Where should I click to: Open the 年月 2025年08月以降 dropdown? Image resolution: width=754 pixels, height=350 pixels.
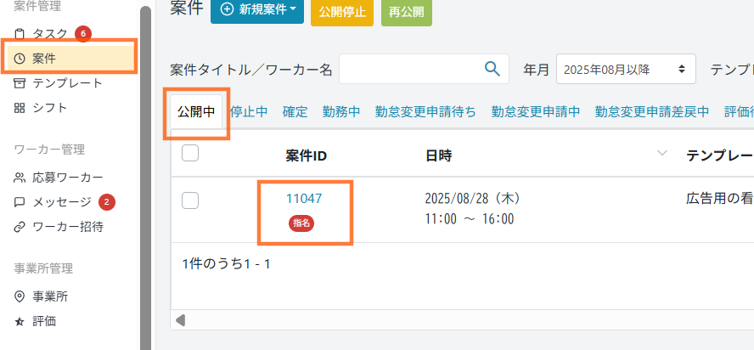click(626, 69)
